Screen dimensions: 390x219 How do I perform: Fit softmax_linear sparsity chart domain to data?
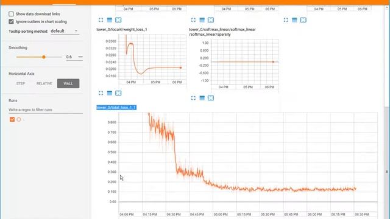(211, 98)
